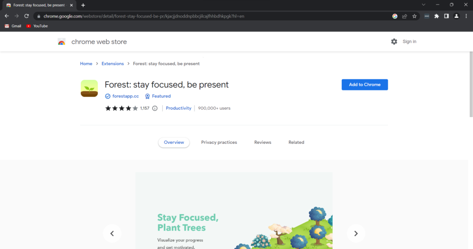Viewport: 473px width, 249px height.
Task: Open Chrome three-dot menu
Action: tap(466, 16)
